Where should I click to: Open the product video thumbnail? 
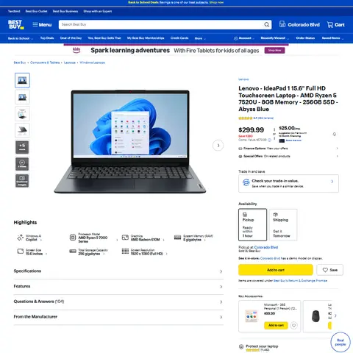[x=22, y=164]
